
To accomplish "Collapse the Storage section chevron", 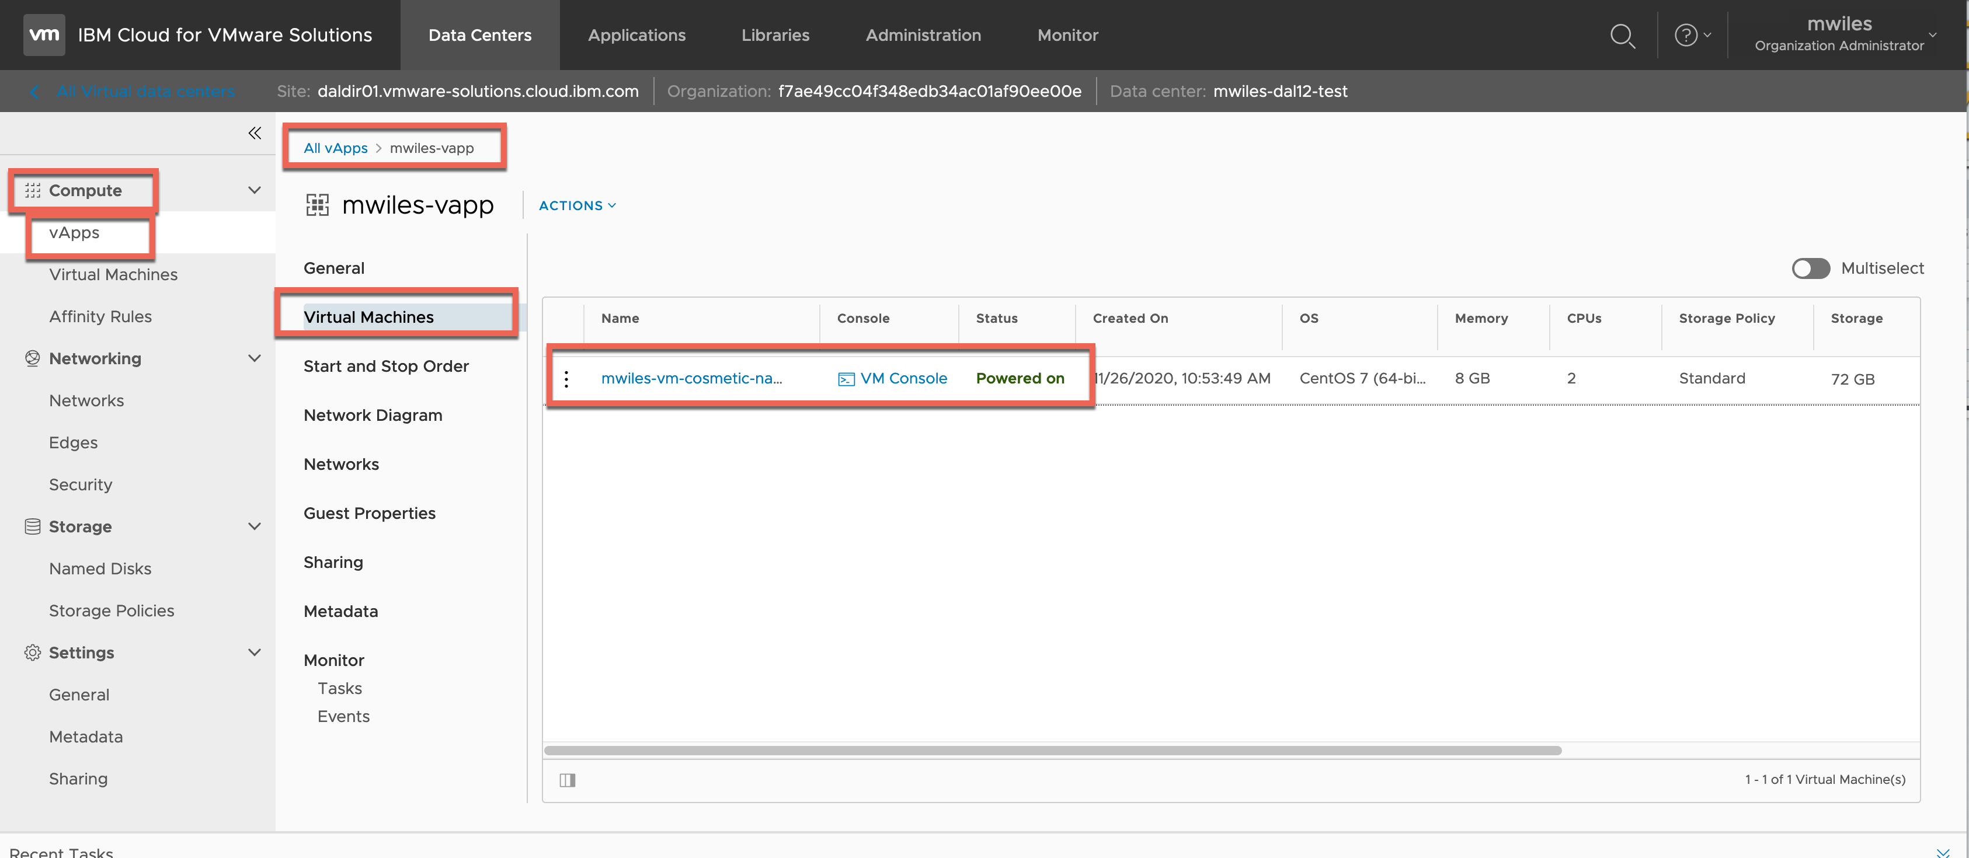I will click(255, 526).
